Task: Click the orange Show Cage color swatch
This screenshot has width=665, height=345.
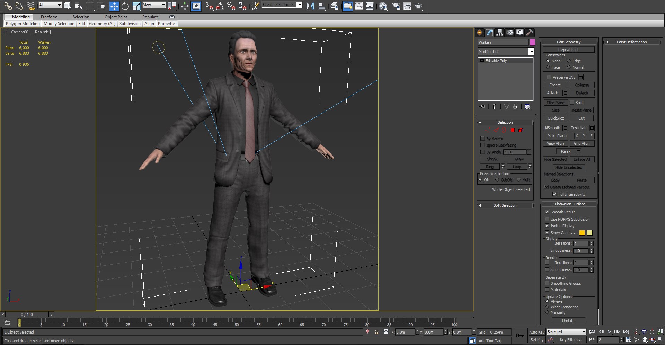Action: point(582,233)
